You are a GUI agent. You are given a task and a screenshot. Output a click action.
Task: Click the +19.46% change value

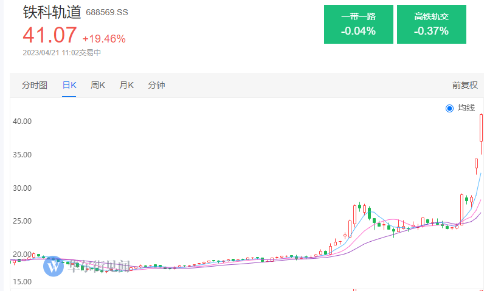[x=104, y=39]
